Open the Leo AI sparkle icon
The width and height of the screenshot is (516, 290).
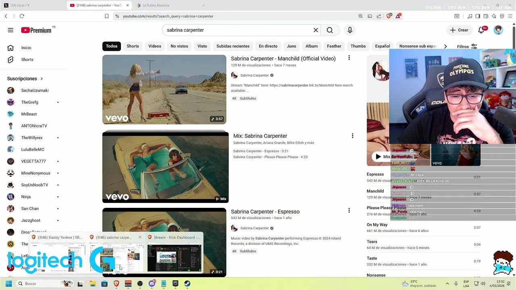pyautogui.click(x=494, y=16)
